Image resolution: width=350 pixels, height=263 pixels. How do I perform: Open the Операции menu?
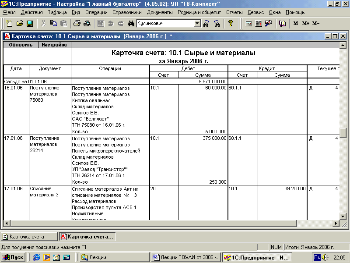(x=96, y=12)
